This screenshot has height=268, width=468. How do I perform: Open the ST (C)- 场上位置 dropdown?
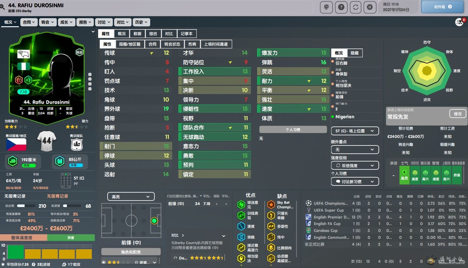click(355, 131)
